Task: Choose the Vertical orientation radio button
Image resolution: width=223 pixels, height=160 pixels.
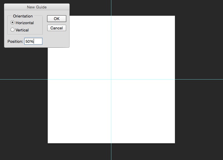Action: click(x=12, y=30)
